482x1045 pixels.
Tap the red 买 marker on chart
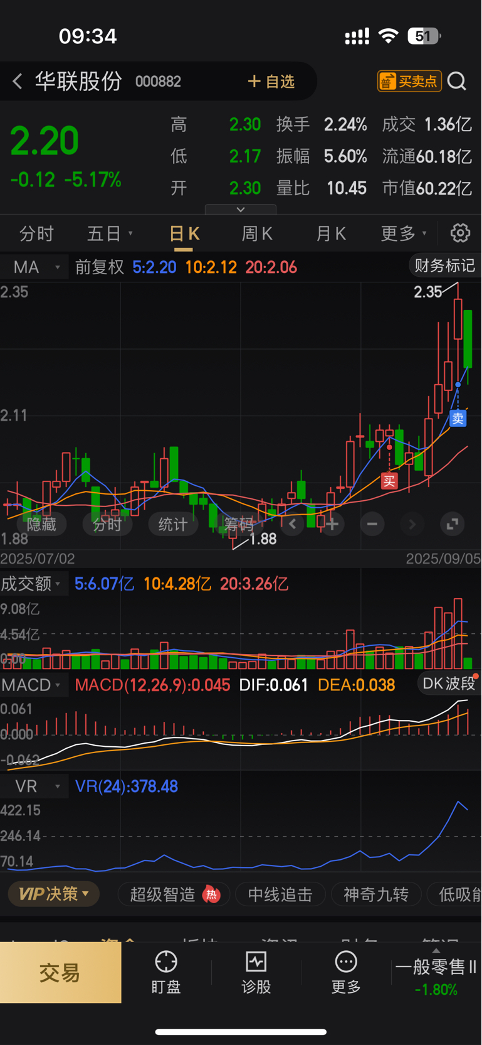click(x=389, y=481)
